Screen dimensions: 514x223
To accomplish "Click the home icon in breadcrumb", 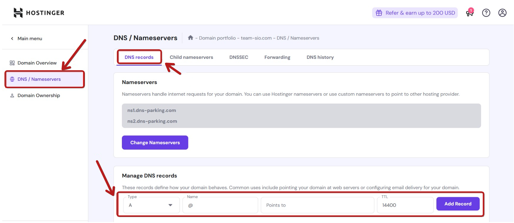I will [191, 38].
